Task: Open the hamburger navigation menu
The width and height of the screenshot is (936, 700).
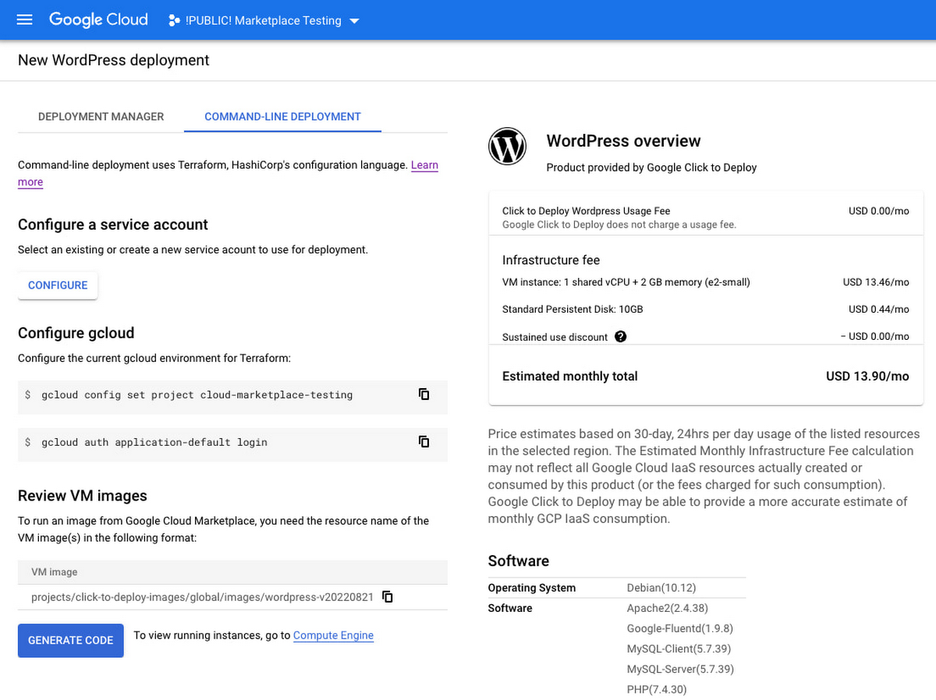Action: tap(24, 20)
